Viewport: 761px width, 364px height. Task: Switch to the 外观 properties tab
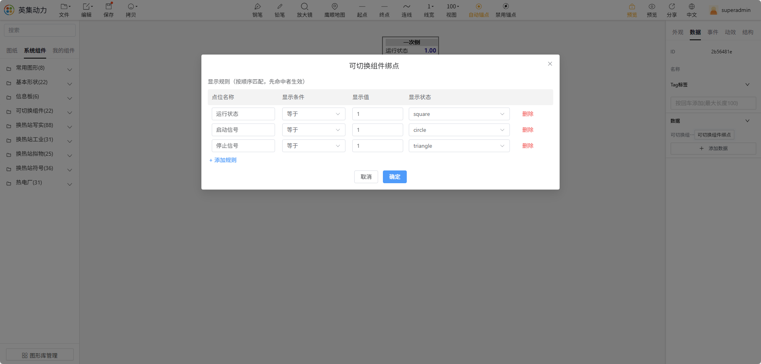pyautogui.click(x=678, y=32)
